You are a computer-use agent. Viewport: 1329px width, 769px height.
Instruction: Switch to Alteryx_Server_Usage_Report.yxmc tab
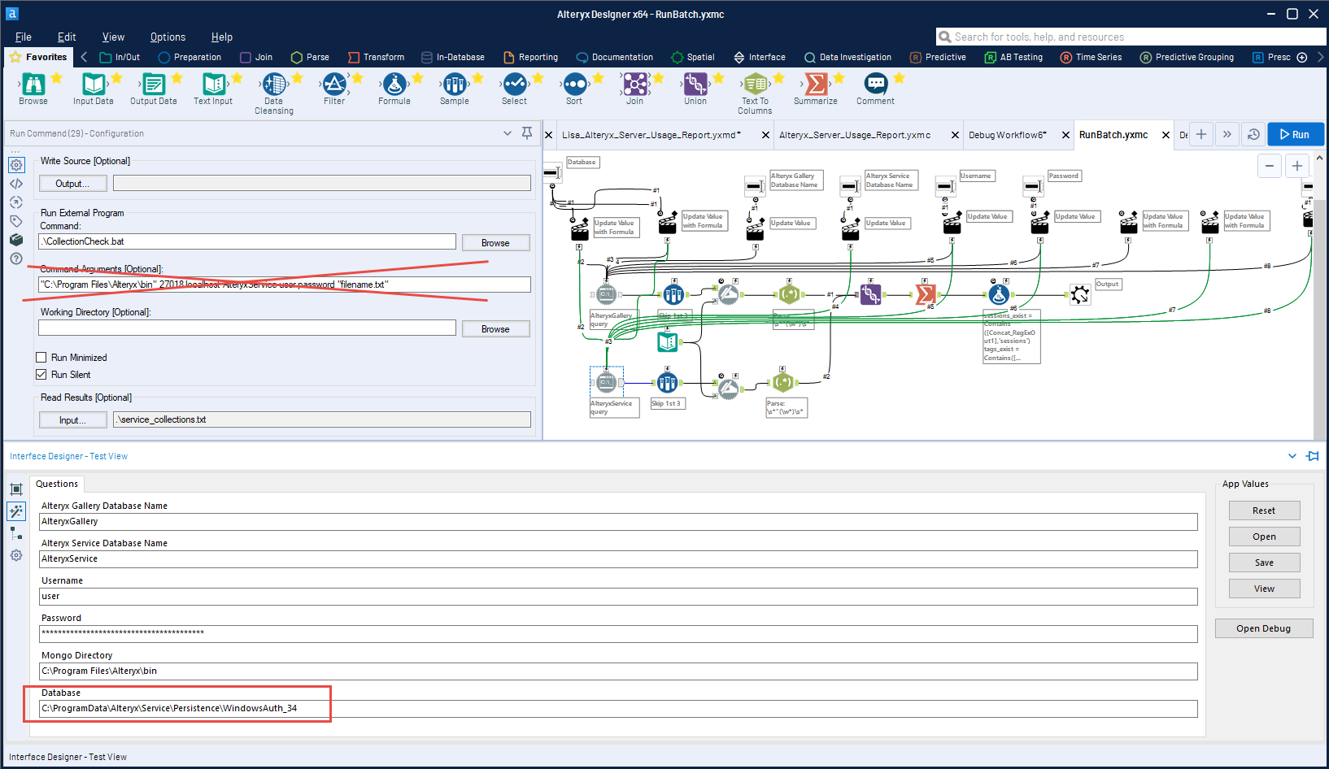coord(855,135)
